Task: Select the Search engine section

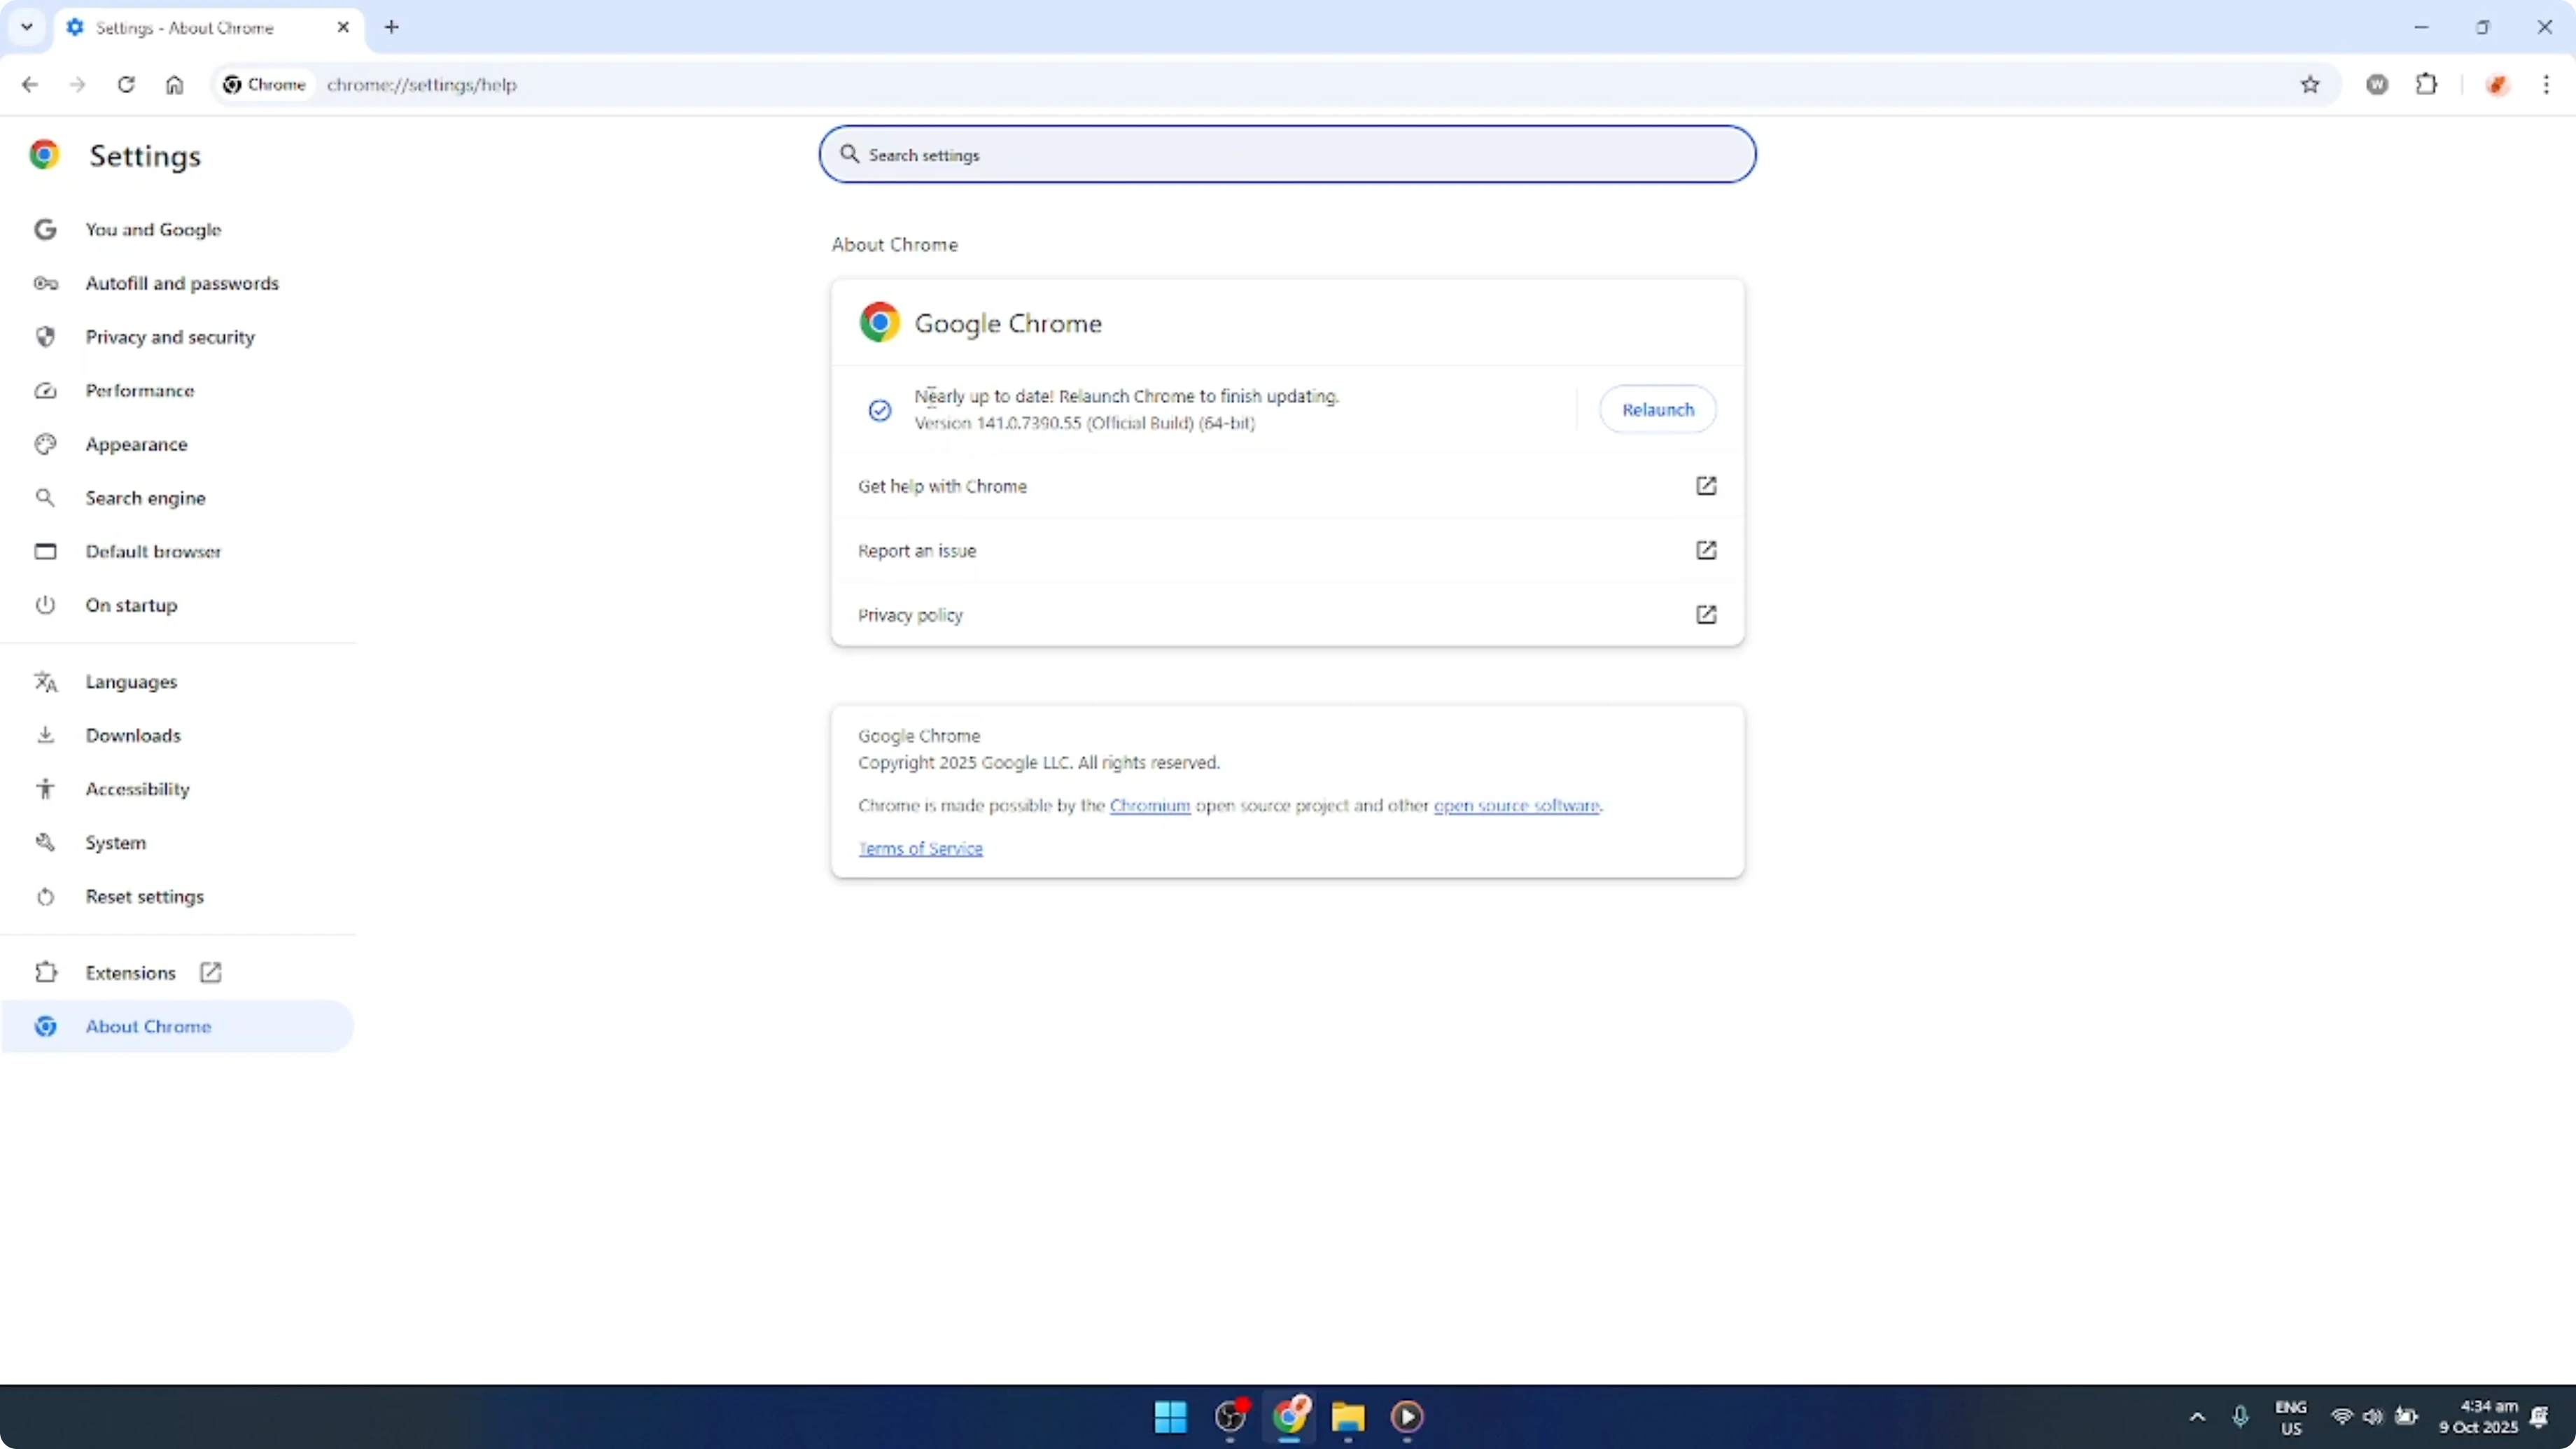Action: tap(146, 497)
